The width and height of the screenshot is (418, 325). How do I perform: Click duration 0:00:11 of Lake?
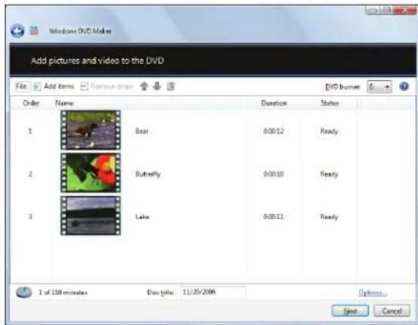click(274, 216)
